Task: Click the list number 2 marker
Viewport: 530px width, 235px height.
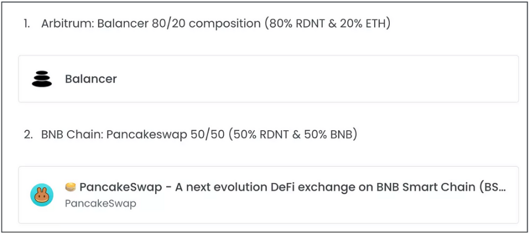Action: click(x=28, y=135)
